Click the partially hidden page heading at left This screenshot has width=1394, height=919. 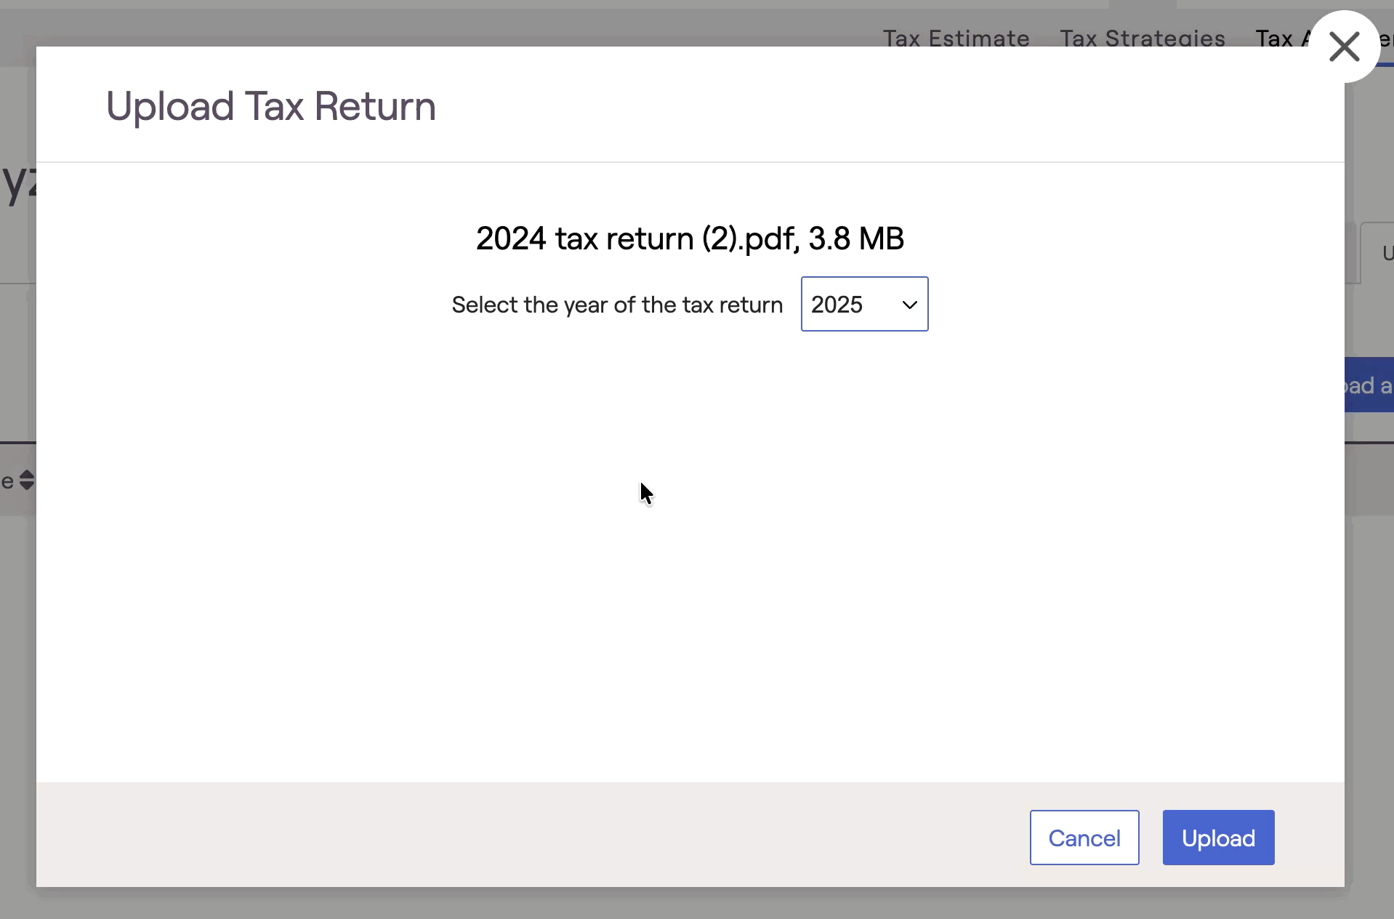(x=17, y=183)
